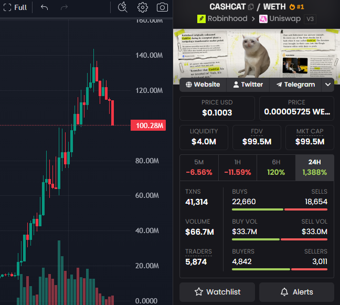Click the current price label 100.28M
This screenshot has height=305, width=340.
148,125
